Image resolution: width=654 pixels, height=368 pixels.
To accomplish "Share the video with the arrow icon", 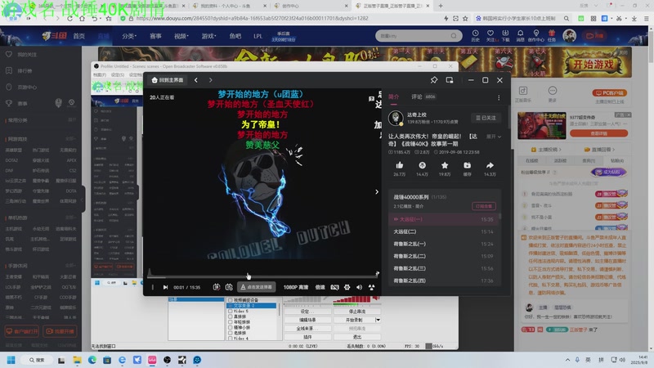I will coord(490,165).
